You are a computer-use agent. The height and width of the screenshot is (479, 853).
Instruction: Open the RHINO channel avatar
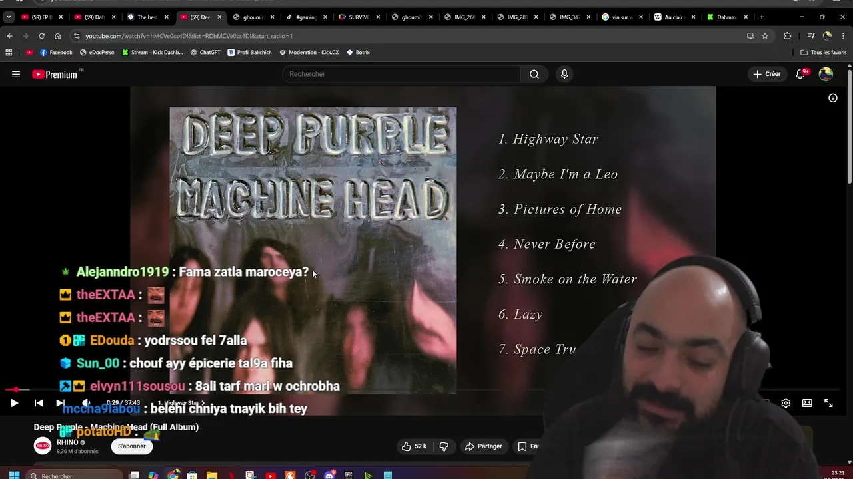click(43, 446)
